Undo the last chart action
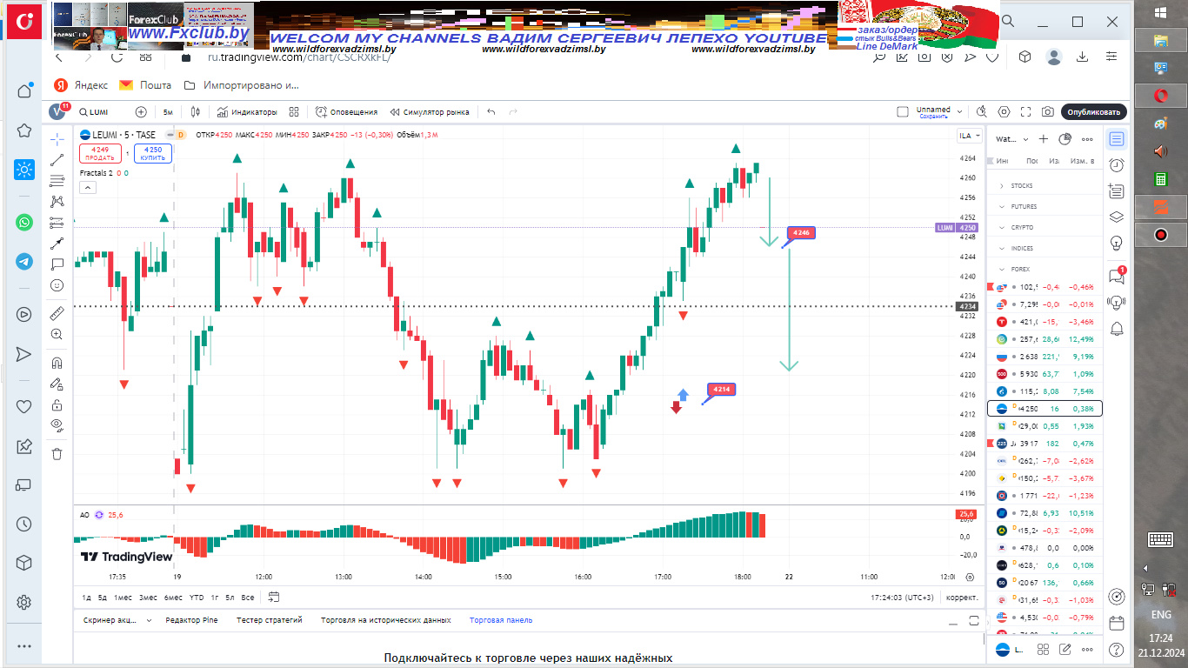 491,112
